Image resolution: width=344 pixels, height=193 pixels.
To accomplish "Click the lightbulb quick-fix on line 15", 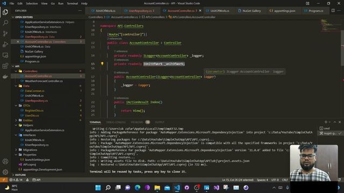I will point(102,64).
